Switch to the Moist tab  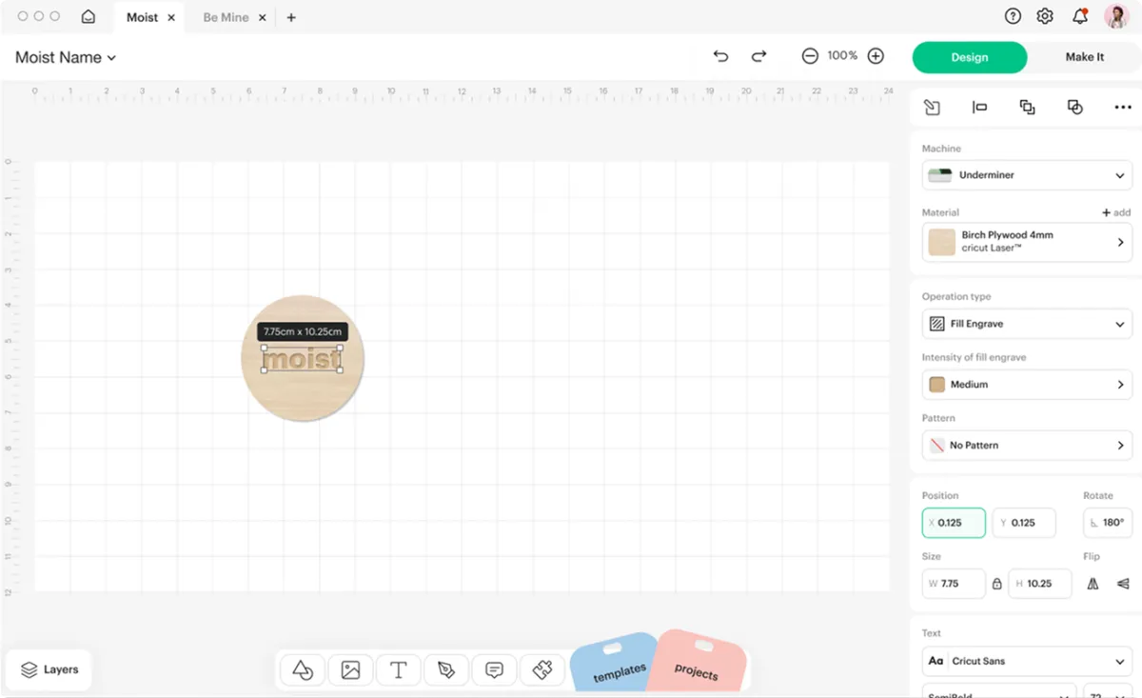142,17
